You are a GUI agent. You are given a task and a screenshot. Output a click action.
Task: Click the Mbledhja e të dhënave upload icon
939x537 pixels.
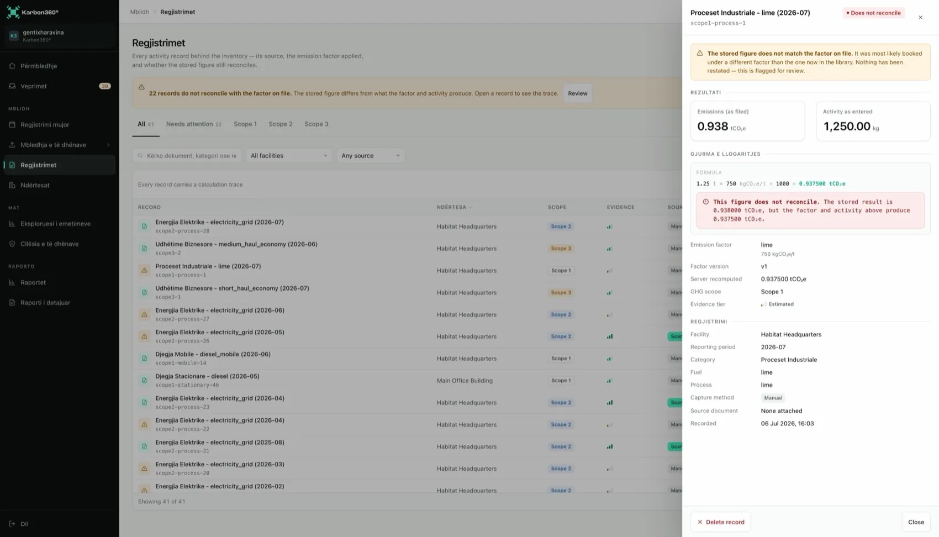[x=12, y=145]
